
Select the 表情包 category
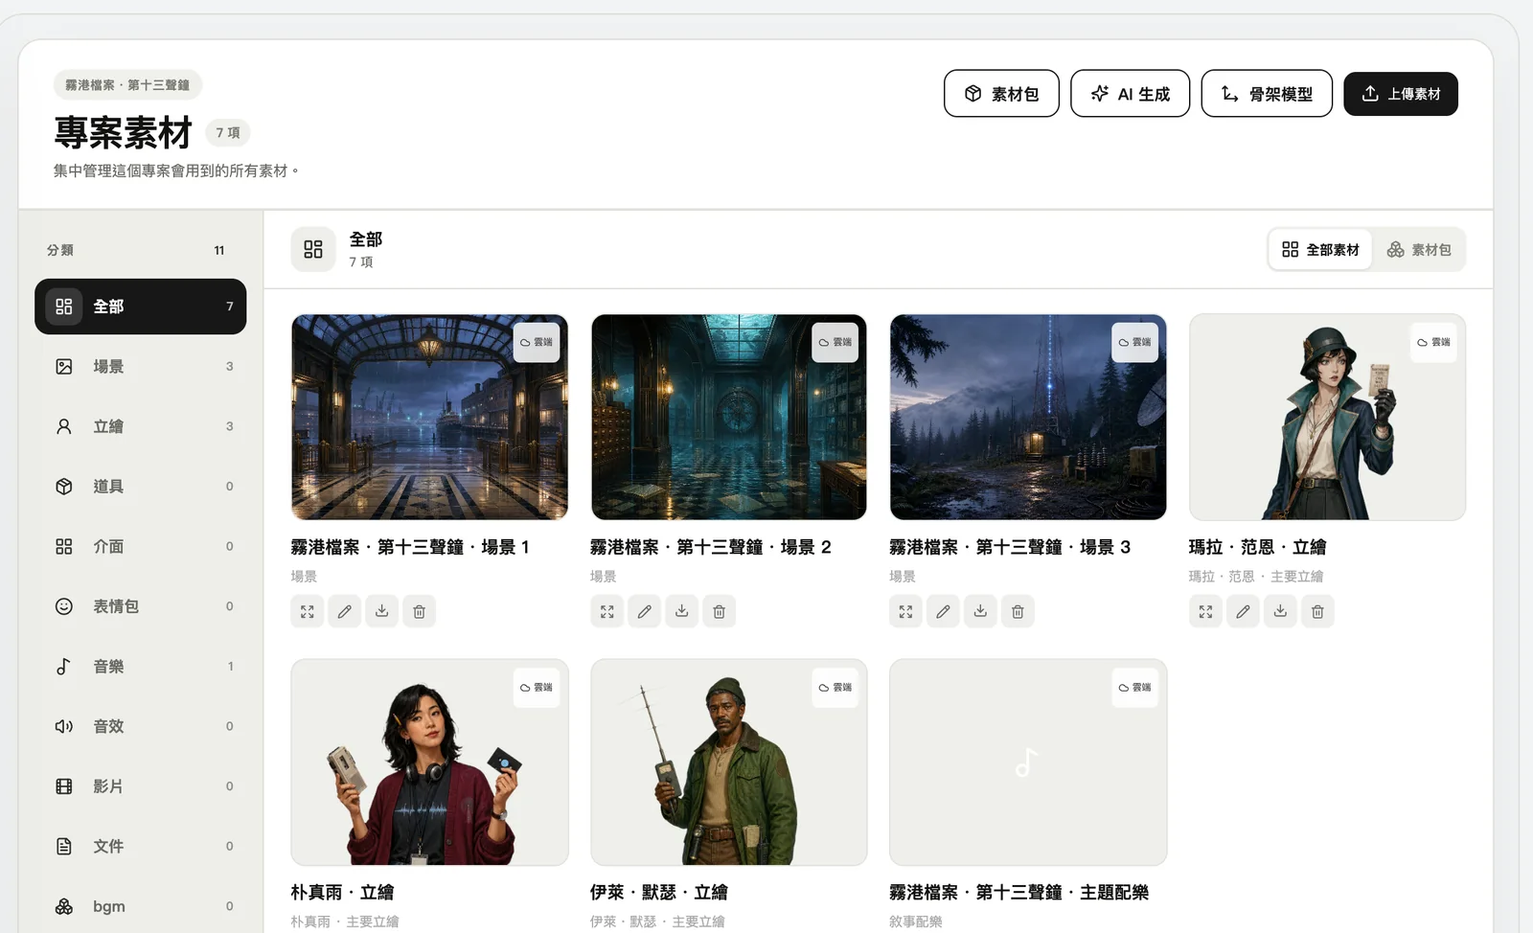141,606
